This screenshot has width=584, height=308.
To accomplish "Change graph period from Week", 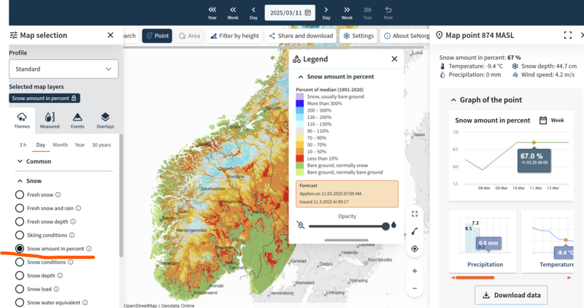I will [552, 120].
